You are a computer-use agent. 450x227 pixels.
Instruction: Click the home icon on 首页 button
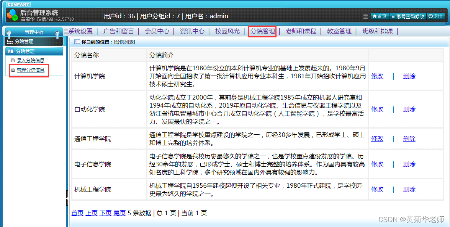[375, 16]
